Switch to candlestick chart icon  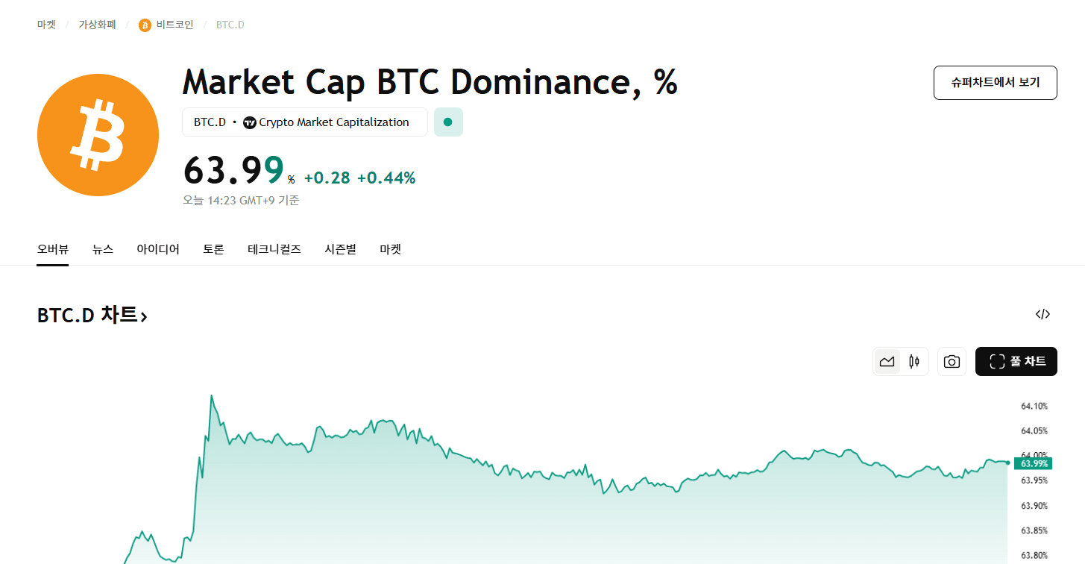[914, 362]
